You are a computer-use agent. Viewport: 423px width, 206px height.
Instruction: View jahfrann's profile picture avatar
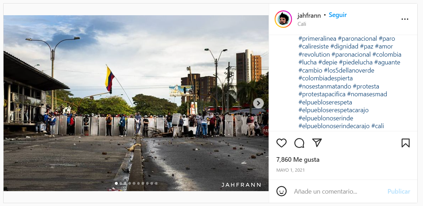(283, 19)
